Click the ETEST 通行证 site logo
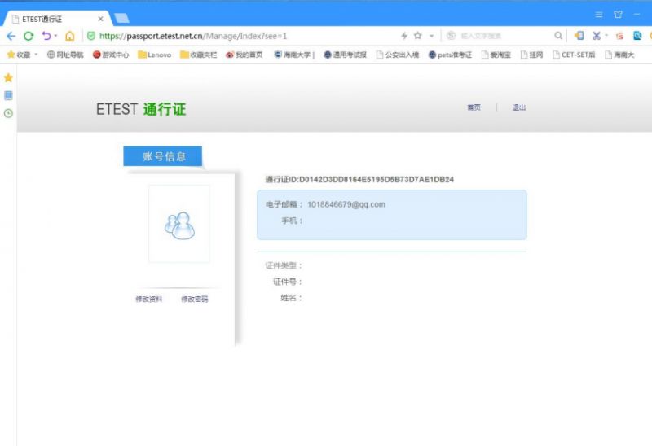 coord(141,109)
